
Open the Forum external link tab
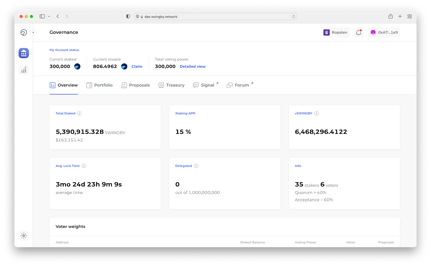[x=240, y=85]
